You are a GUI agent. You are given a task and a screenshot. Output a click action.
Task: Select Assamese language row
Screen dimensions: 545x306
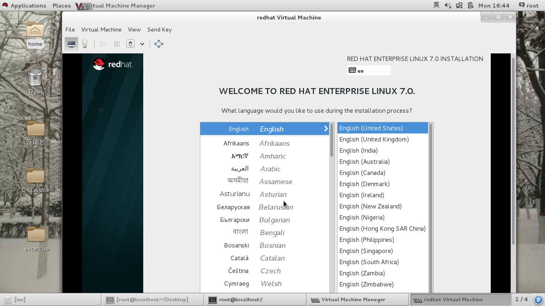coord(265,182)
